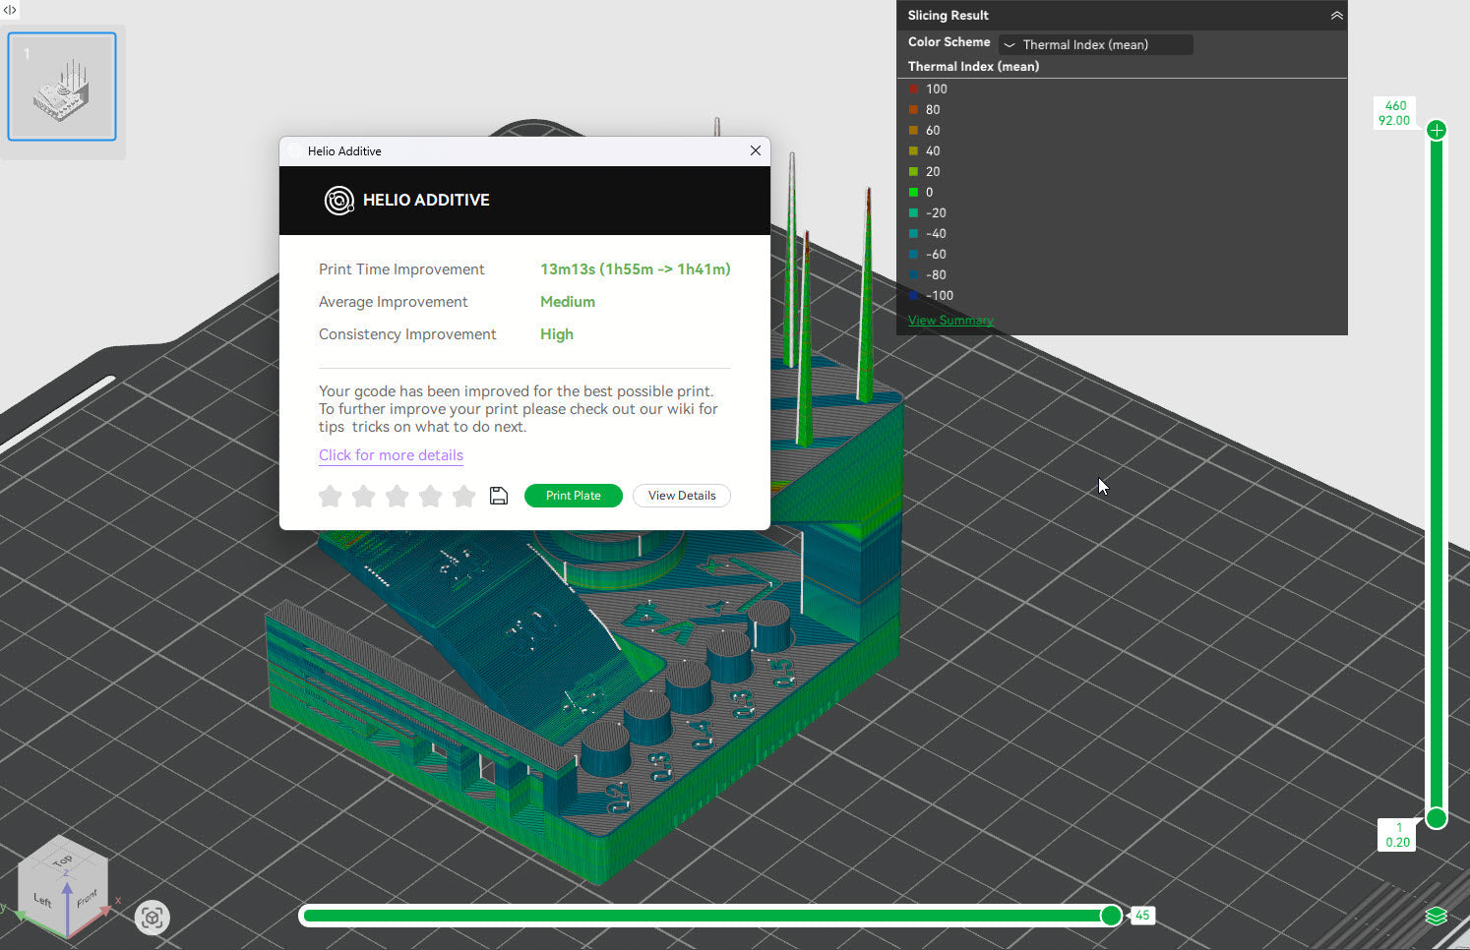Open the 'Click for more details' link
Screen dimensions: 1470x950
point(391,455)
